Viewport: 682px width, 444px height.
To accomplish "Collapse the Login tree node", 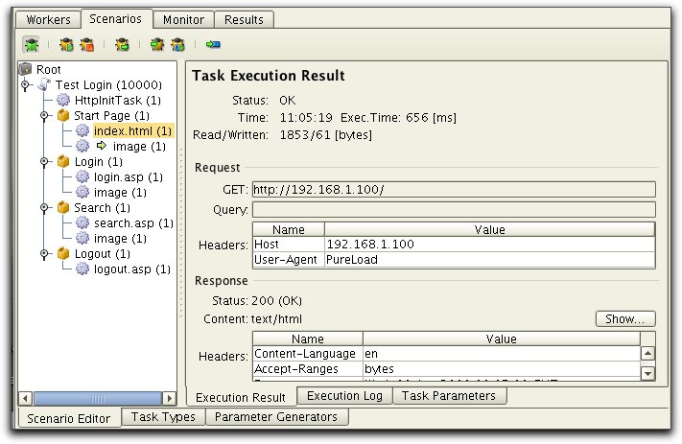I will [x=45, y=162].
